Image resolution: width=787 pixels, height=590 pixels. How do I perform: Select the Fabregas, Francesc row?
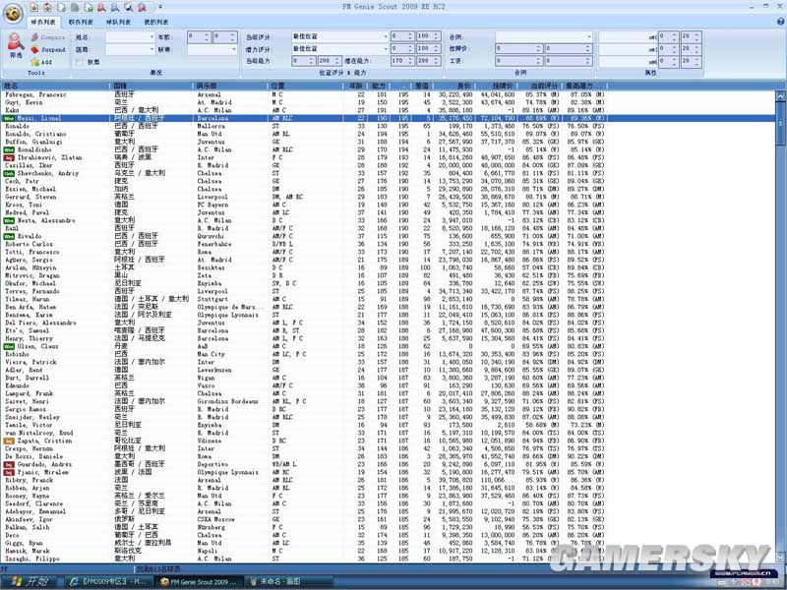point(388,94)
